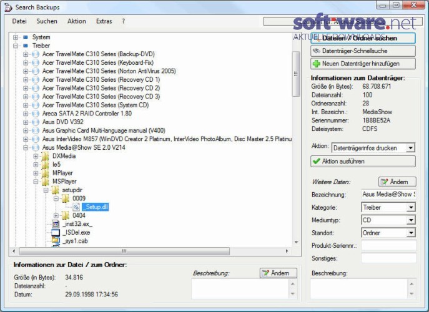Open the Datei menu
The width and height of the screenshot is (429, 312).
[19, 21]
